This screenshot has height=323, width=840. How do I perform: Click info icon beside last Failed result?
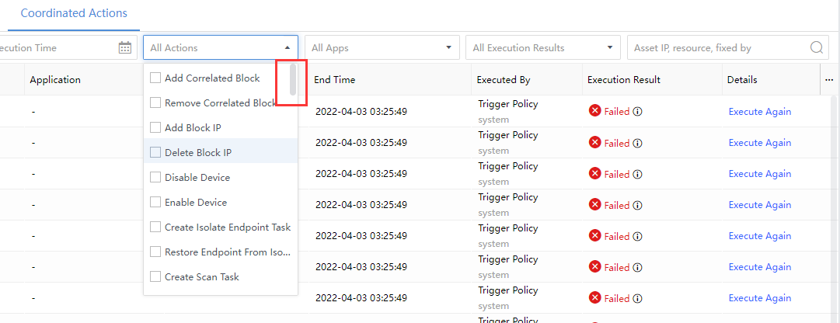pyautogui.click(x=637, y=298)
